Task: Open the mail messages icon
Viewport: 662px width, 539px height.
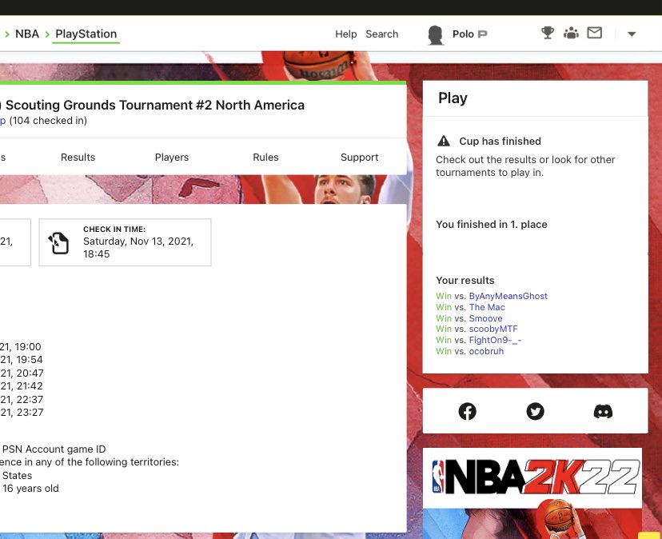Action: 595,33
